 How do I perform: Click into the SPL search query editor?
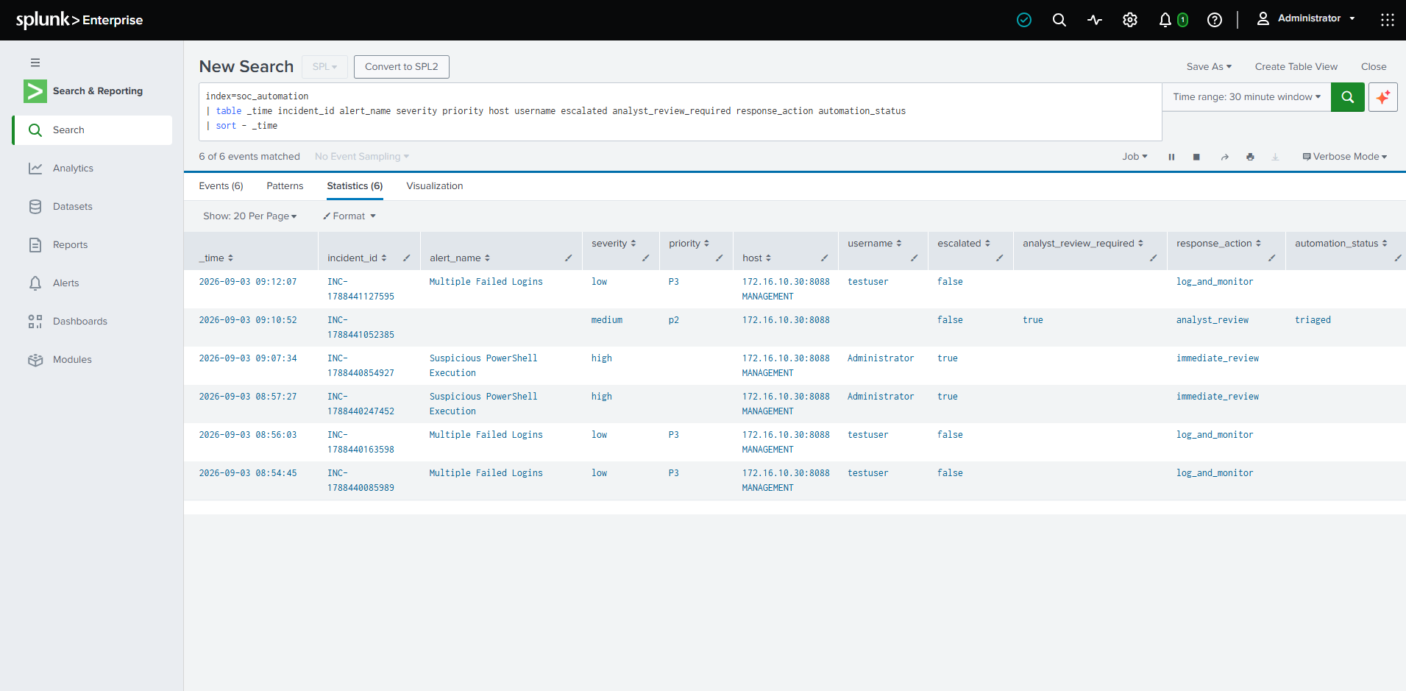[681, 112]
